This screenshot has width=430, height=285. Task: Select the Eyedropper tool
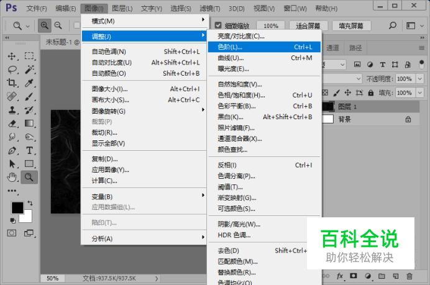click(x=29, y=83)
